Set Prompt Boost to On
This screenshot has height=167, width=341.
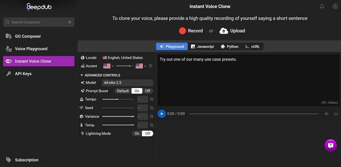point(137,91)
